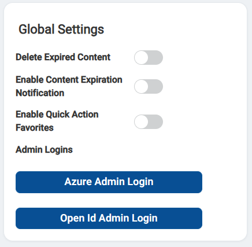The image size is (252, 247).
Task: Turn on Enable Content Expiration Notification switch
Action: point(149,86)
